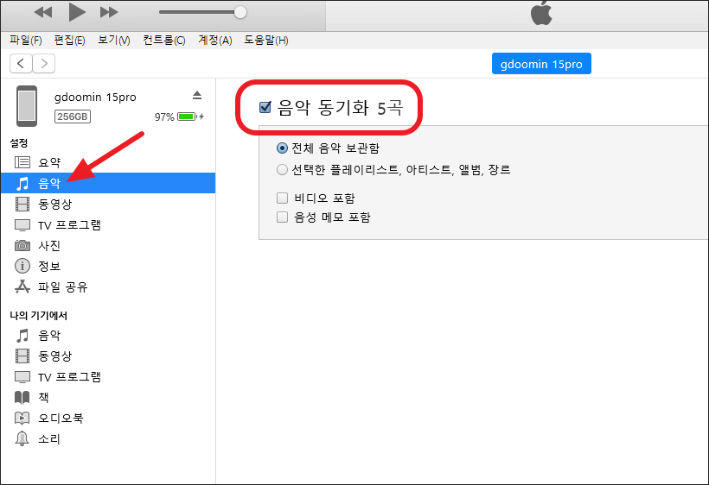Open the 편집(E) menu
709x485 pixels.
70,41
